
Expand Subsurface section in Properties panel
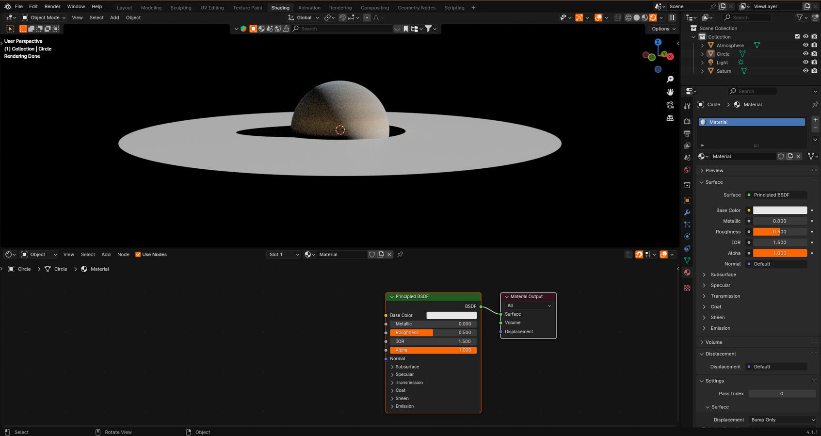pyautogui.click(x=723, y=275)
